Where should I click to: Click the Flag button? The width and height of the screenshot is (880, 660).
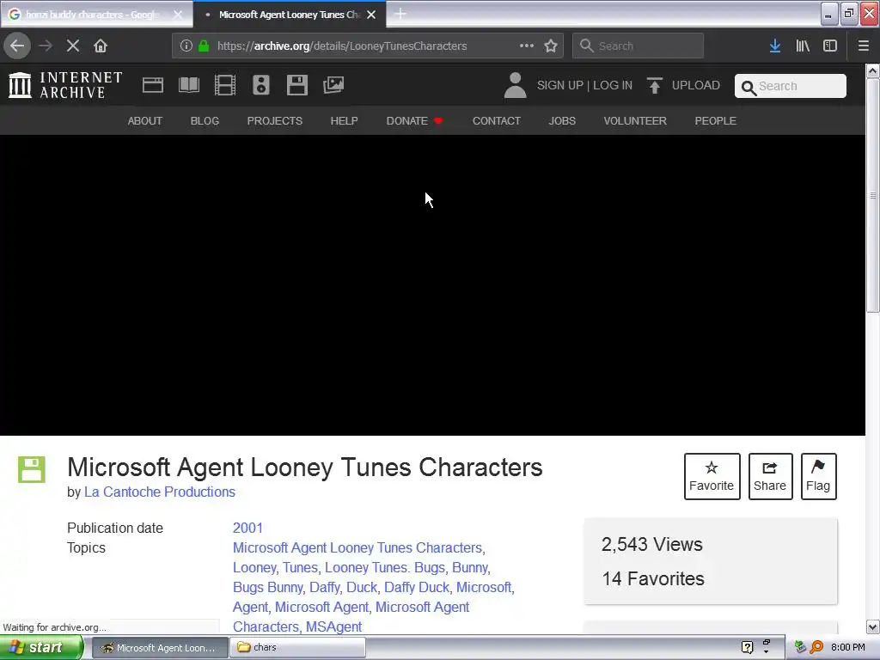818,476
